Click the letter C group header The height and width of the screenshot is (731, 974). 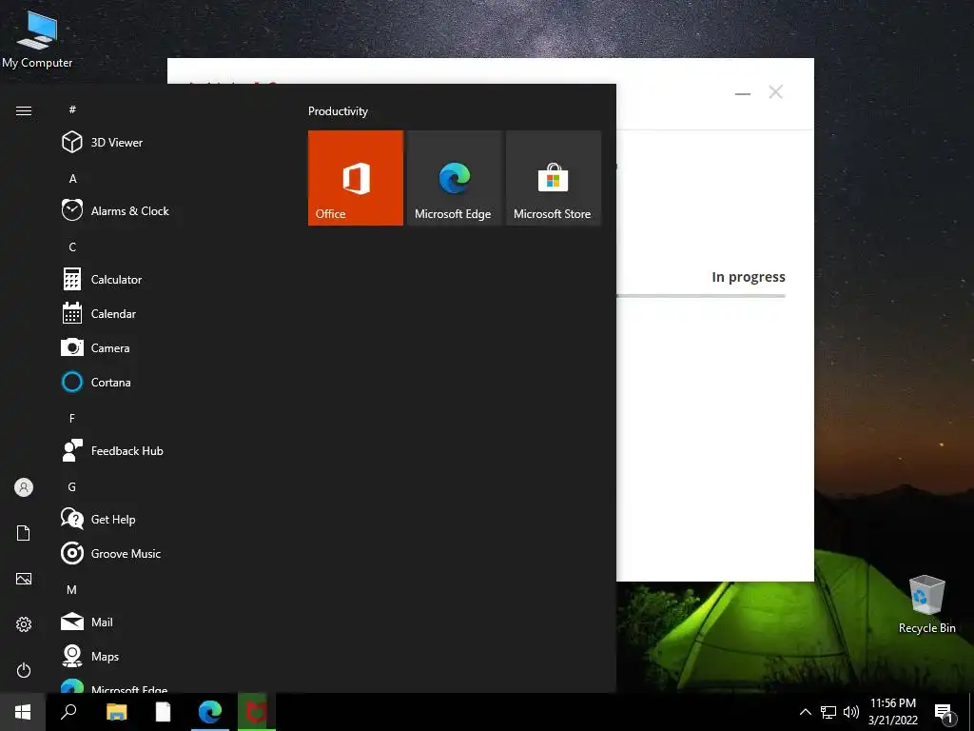click(x=72, y=247)
